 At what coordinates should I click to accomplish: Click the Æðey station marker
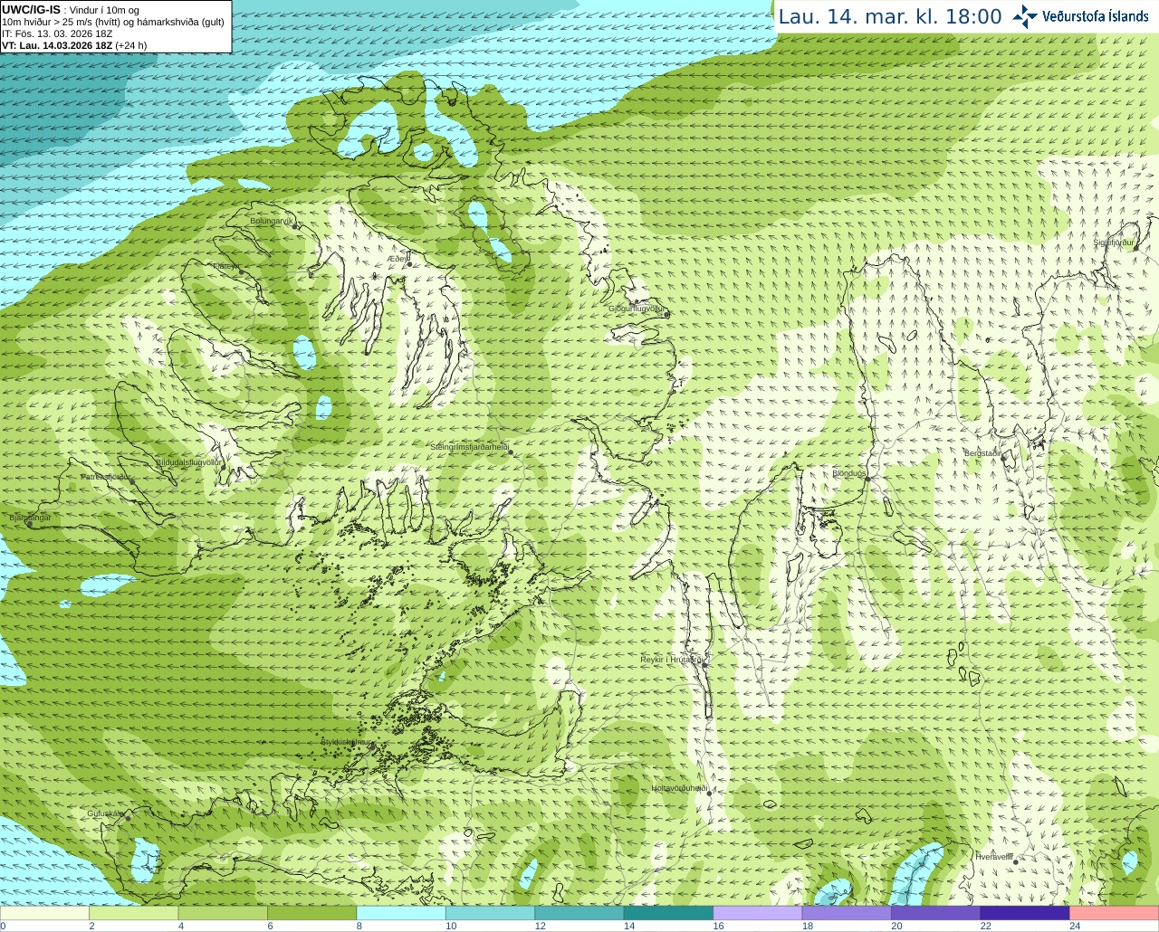coord(409,264)
